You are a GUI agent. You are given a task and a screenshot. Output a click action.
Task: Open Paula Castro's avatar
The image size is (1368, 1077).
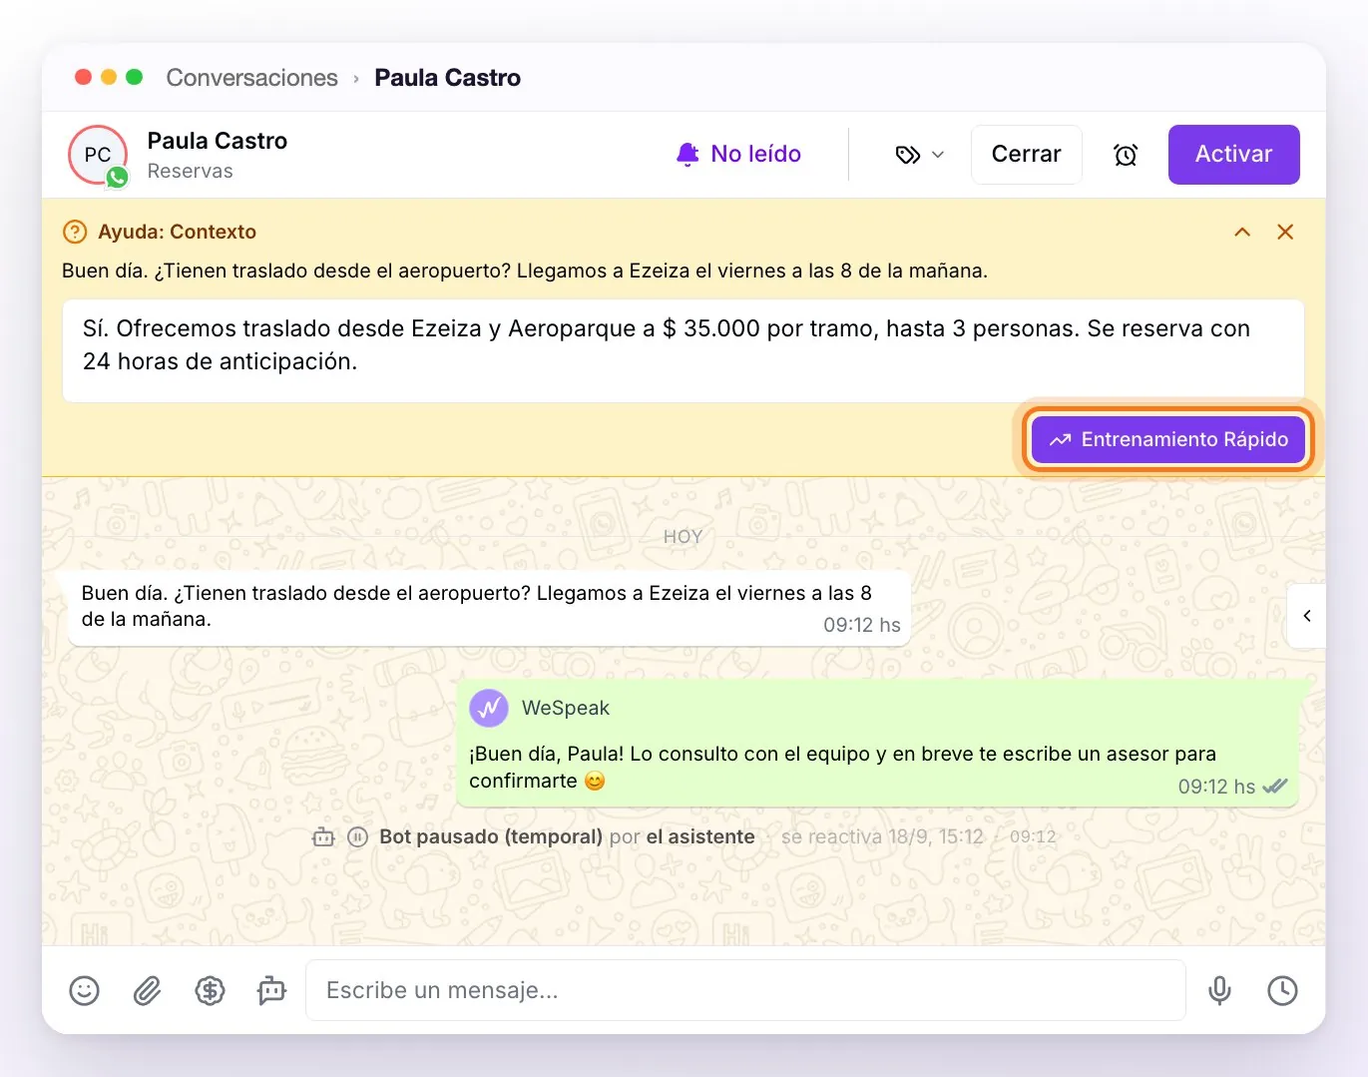pos(98,155)
